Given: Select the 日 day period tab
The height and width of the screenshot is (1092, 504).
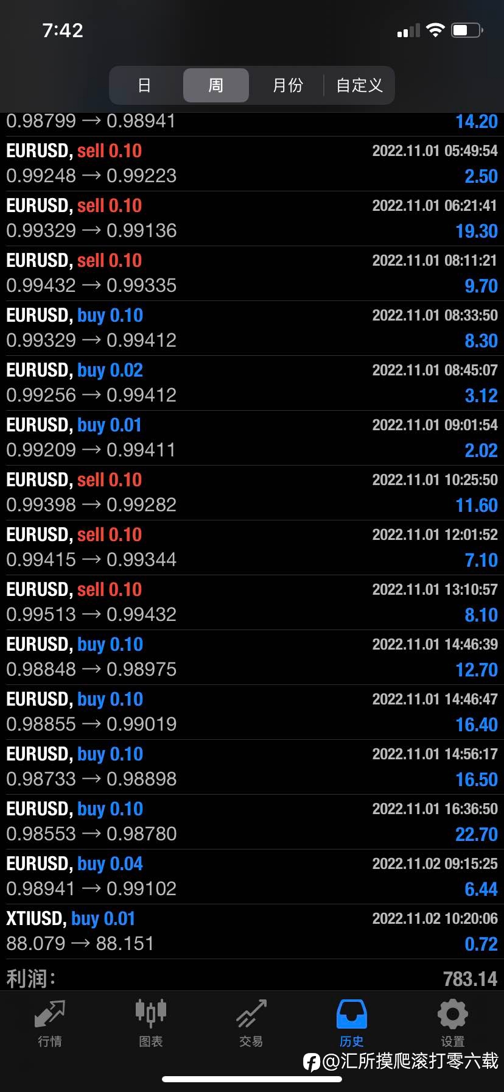Looking at the screenshot, I should point(144,85).
